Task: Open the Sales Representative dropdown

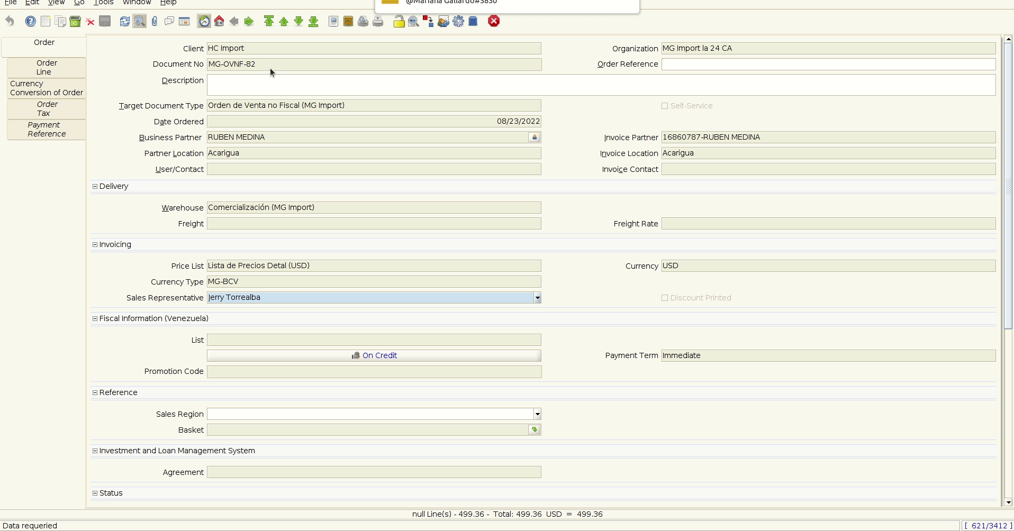Action: click(x=537, y=298)
